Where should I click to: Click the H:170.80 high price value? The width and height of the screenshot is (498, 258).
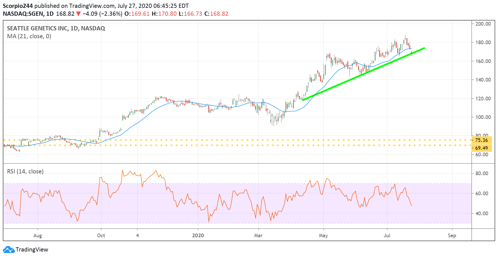[164, 14]
